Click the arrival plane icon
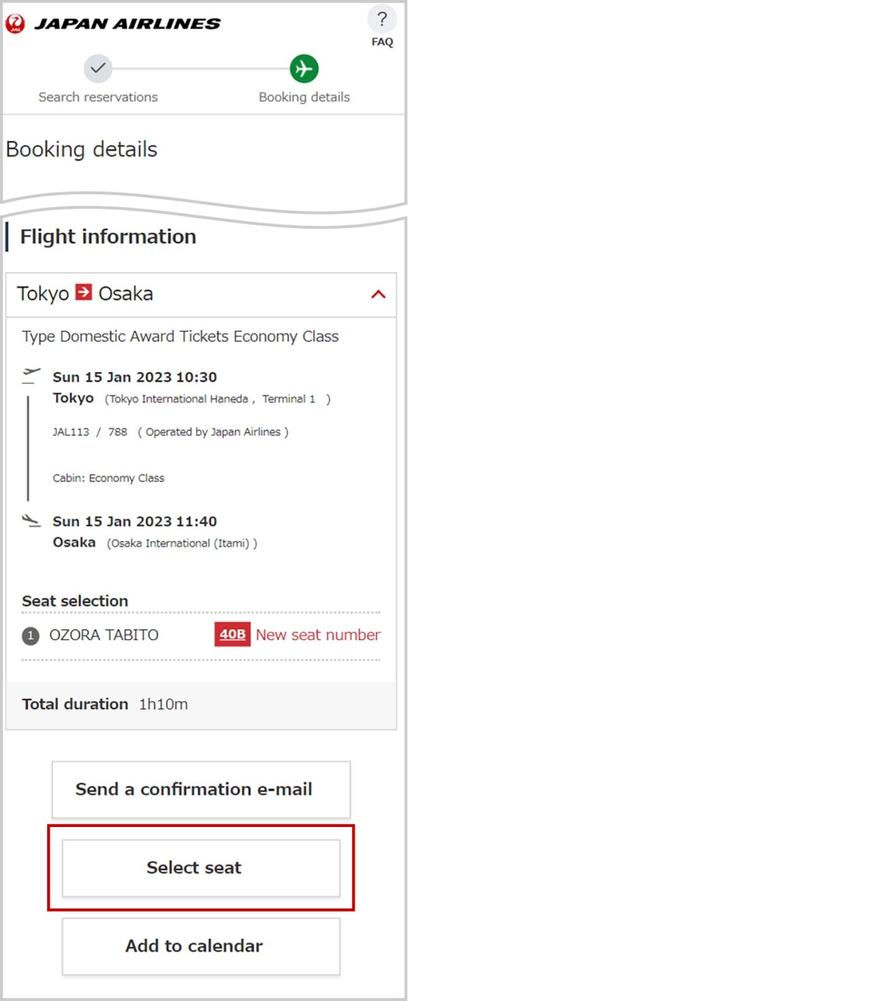 point(31,521)
